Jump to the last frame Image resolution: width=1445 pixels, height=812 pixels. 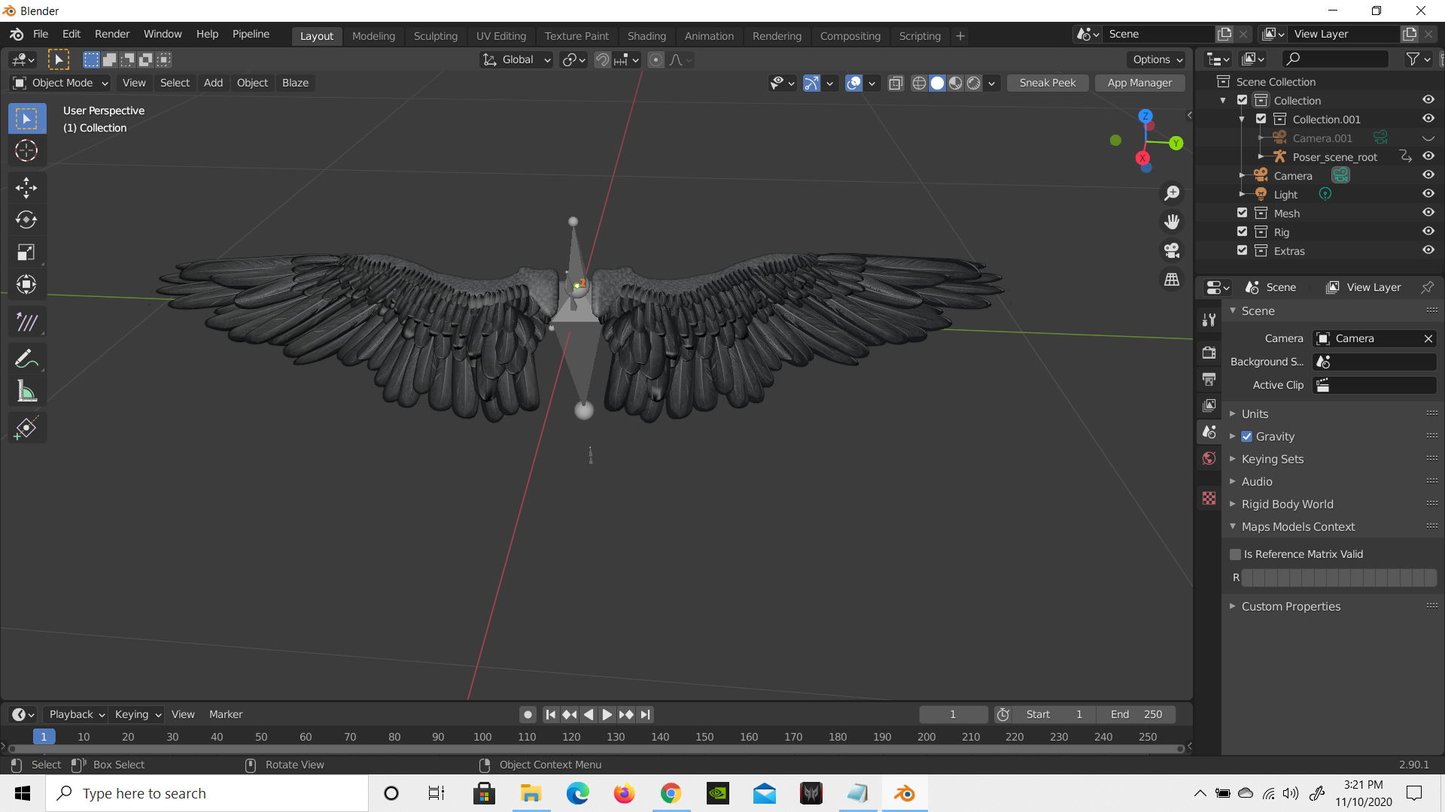645,714
